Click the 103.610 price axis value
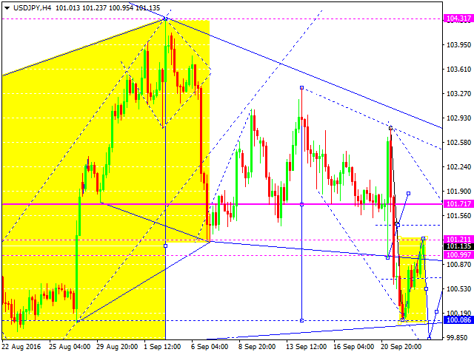This screenshot has height=355, width=474. pos(459,69)
